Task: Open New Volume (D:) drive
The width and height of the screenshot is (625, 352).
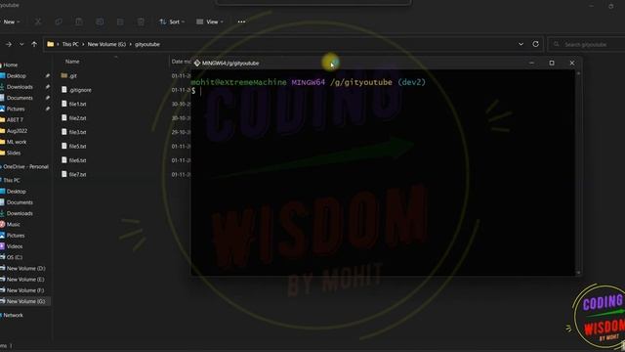Action: [25, 268]
